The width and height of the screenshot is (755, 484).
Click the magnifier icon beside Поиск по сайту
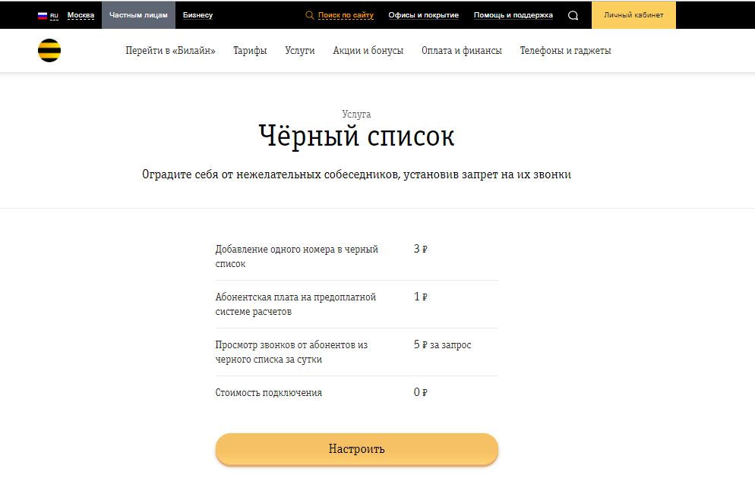[310, 15]
